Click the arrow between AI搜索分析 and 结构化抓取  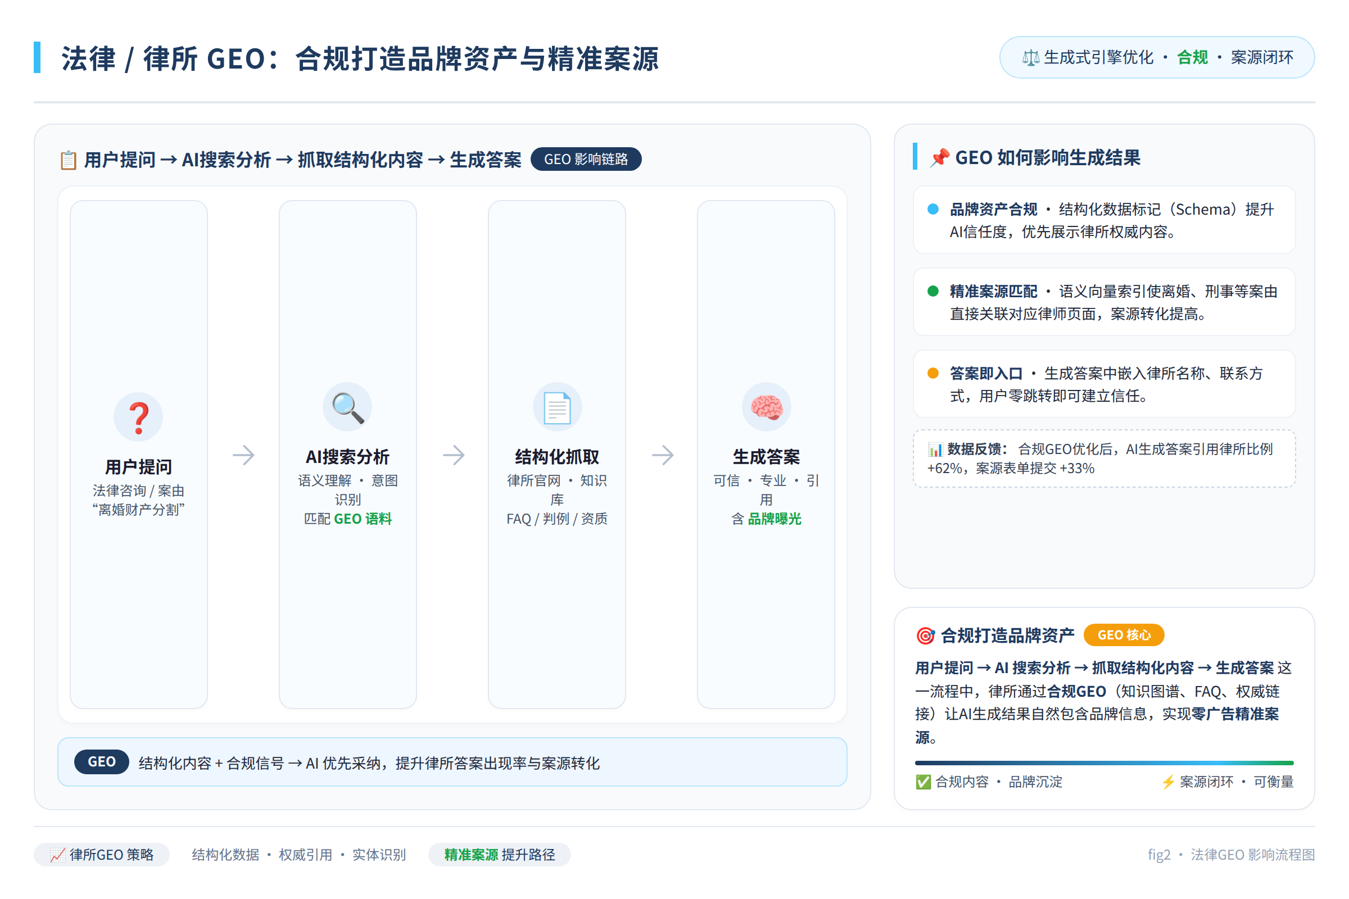pos(453,455)
